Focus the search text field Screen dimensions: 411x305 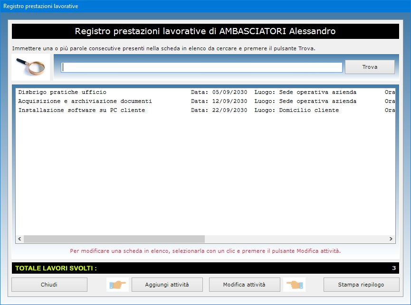click(201, 67)
